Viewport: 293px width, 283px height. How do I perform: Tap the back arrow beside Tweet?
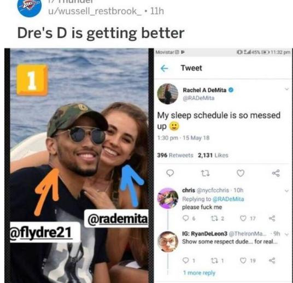(165, 69)
